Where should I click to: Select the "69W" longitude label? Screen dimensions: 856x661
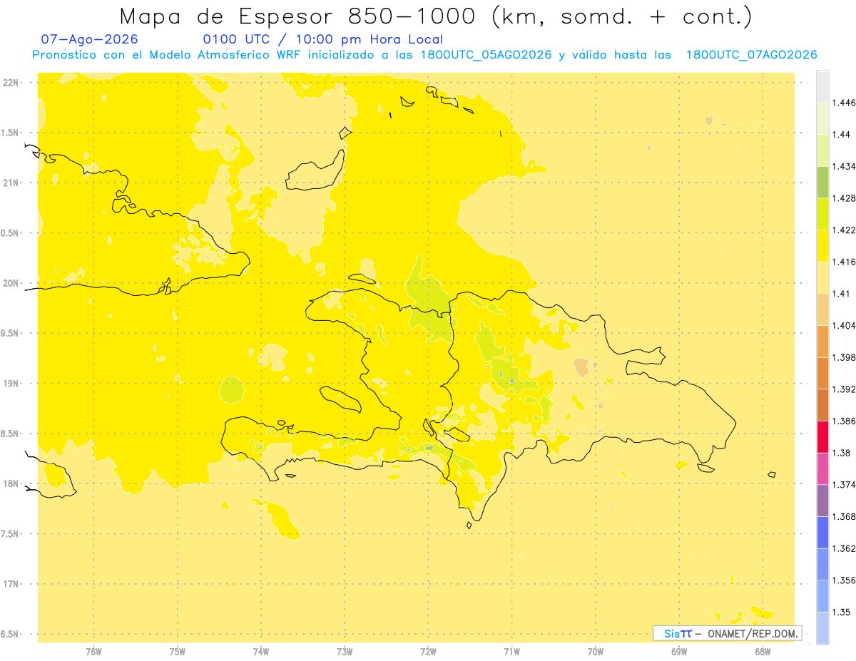[x=679, y=651]
